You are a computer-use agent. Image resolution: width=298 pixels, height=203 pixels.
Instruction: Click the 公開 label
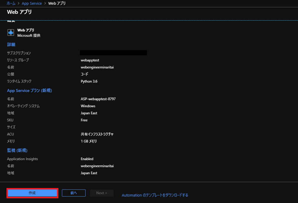(11, 74)
